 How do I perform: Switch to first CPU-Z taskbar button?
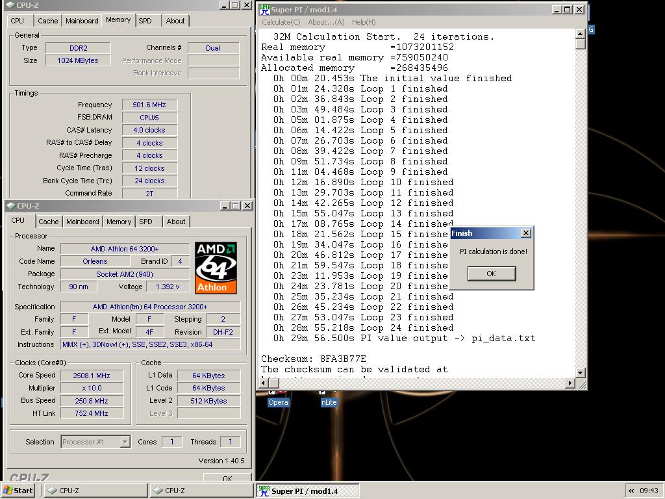pyautogui.click(x=95, y=491)
